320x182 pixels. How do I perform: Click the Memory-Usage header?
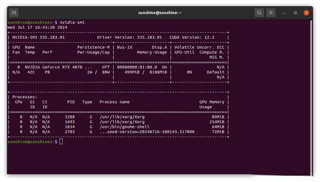[152, 52]
